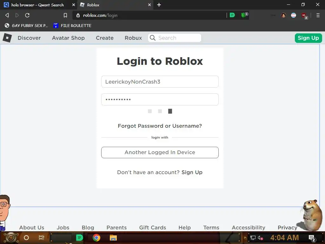Viewport: 325px width, 244px height.
Task: Click the password input field
Action: [x=160, y=99]
